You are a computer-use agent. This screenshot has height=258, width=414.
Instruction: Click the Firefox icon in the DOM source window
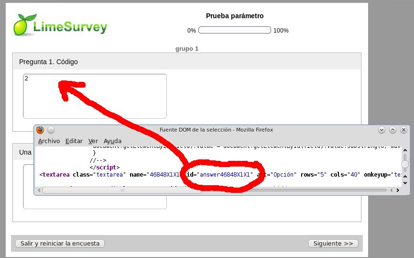point(40,130)
